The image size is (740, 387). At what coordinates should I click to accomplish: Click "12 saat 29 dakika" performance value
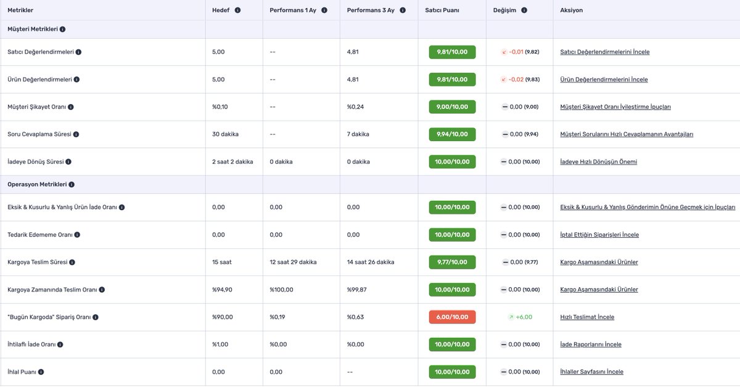(x=293, y=263)
